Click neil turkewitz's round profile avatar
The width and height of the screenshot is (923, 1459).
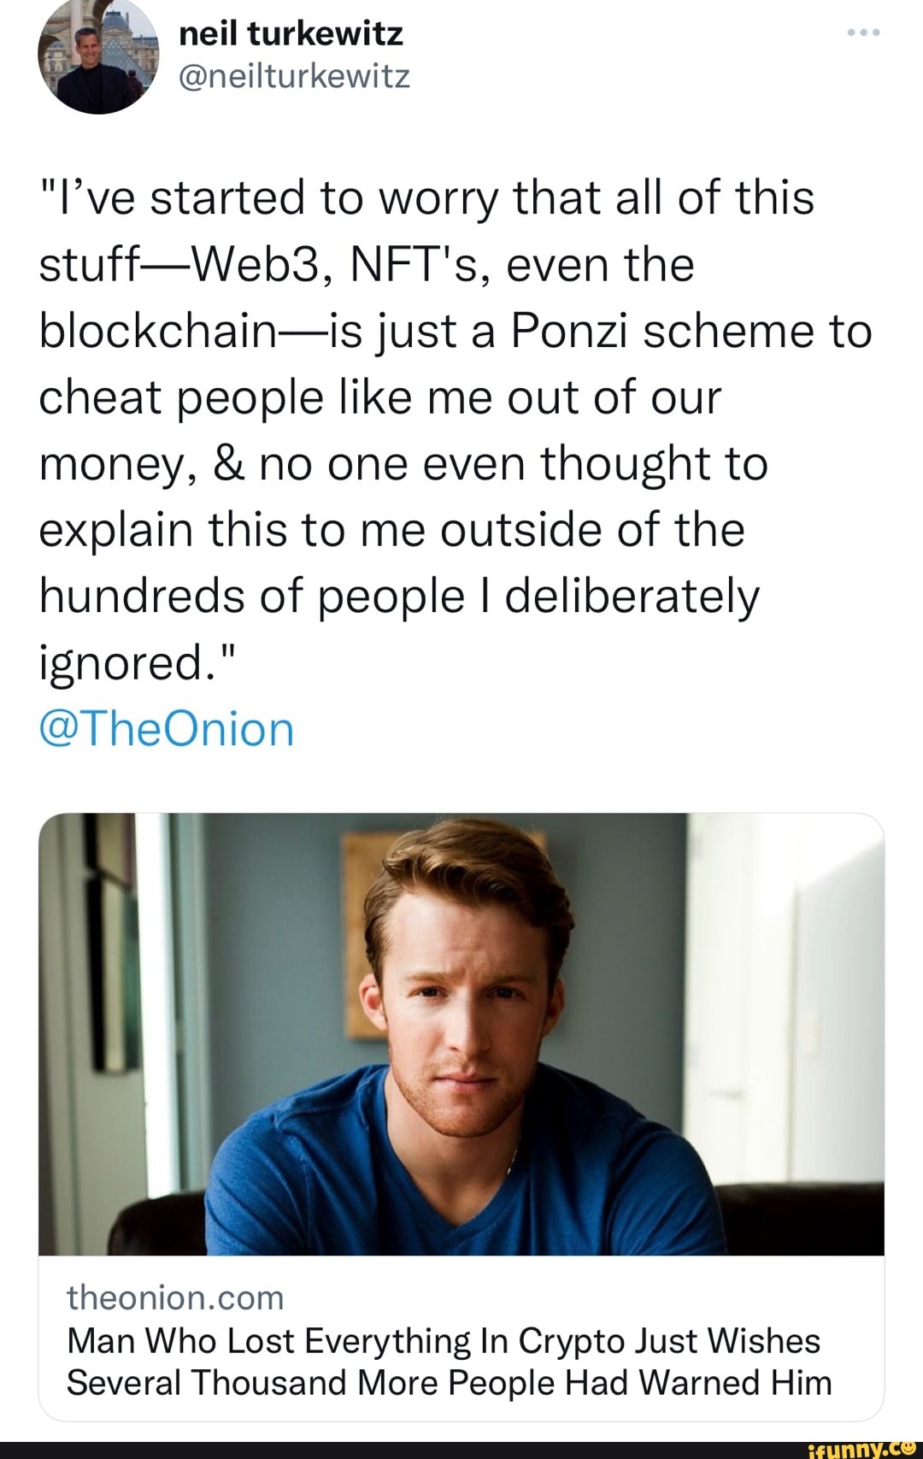click(x=98, y=56)
